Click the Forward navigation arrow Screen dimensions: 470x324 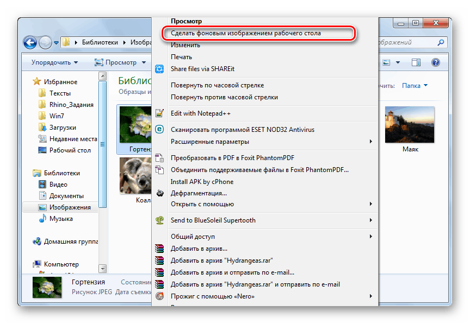tap(45, 42)
